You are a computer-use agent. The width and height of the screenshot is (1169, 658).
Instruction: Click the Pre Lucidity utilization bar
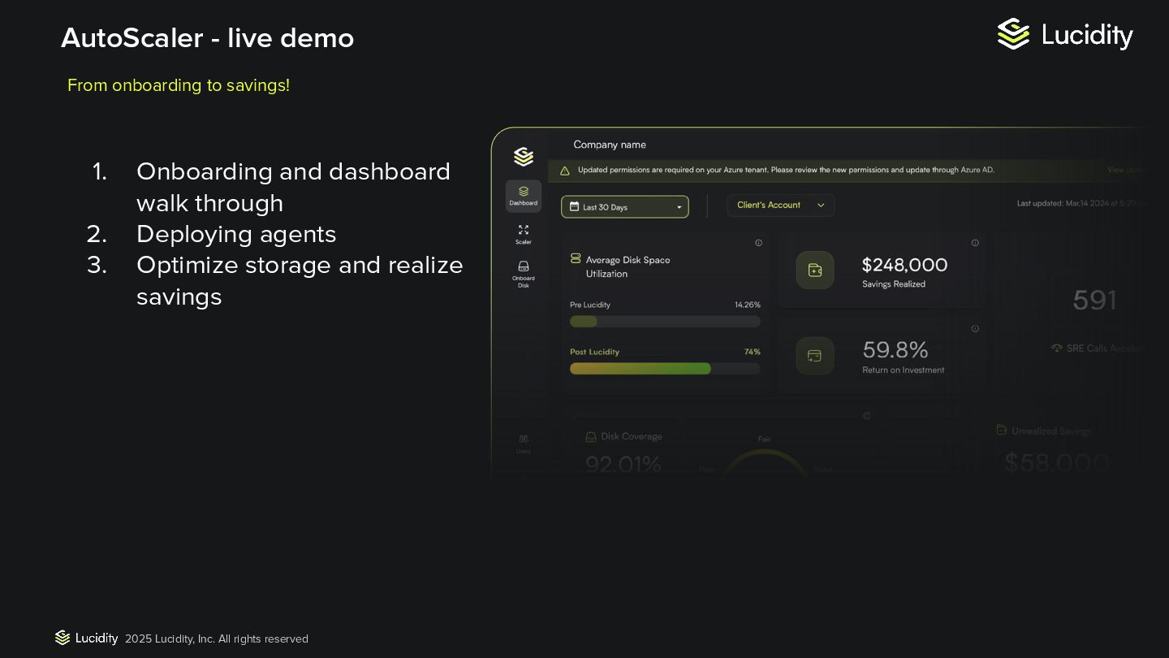click(665, 322)
